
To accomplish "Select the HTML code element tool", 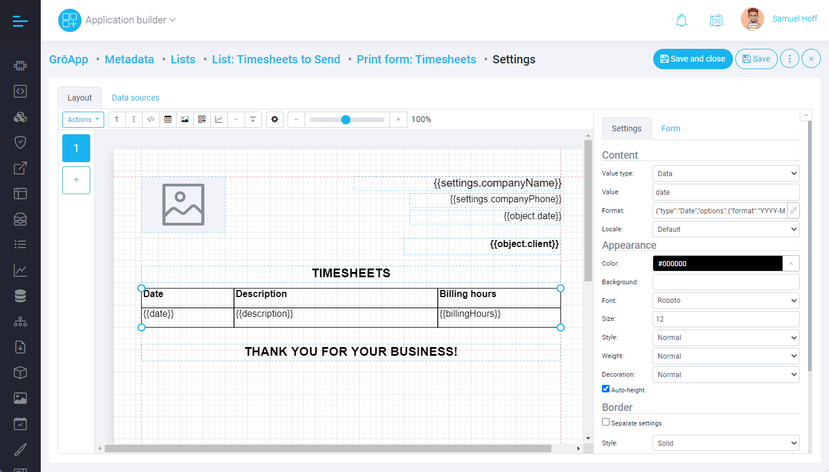I will pyautogui.click(x=151, y=119).
